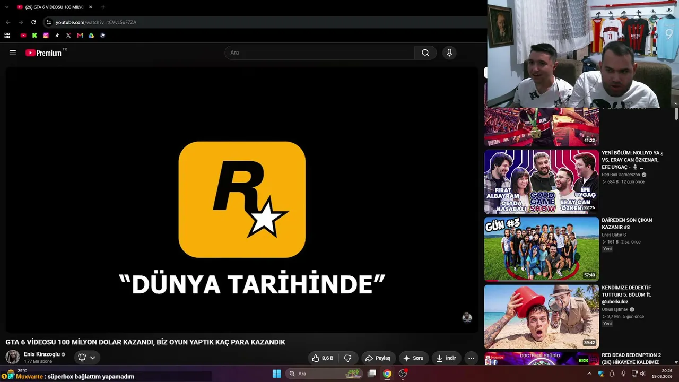Open the Good Game Show video thumbnail
Image resolution: width=679 pixels, height=382 pixels.
[x=542, y=181]
